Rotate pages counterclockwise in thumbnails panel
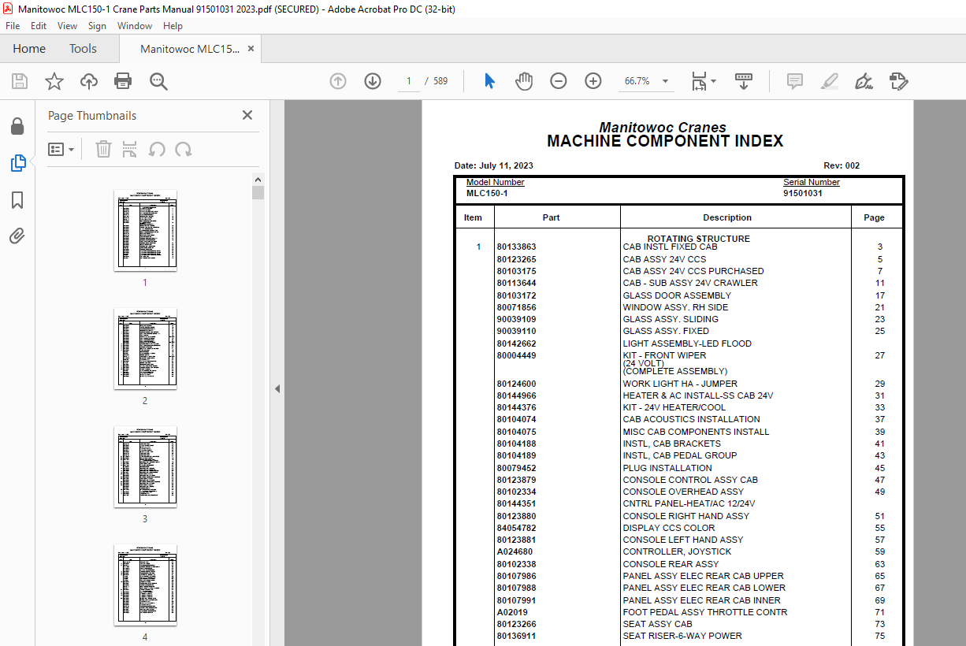The width and height of the screenshot is (966, 646). [157, 149]
